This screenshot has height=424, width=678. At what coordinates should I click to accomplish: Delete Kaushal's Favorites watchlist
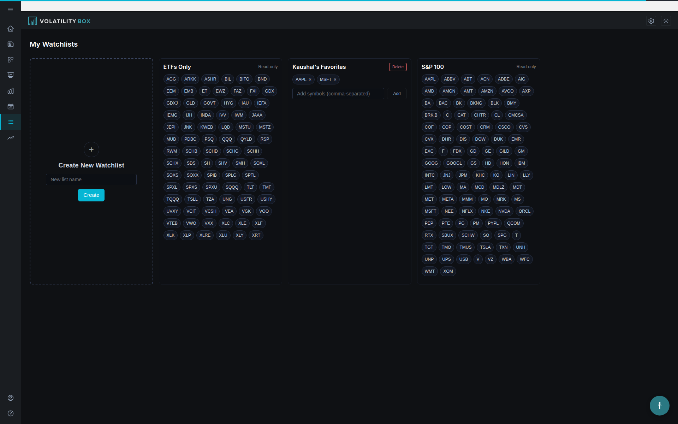point(398,67)
